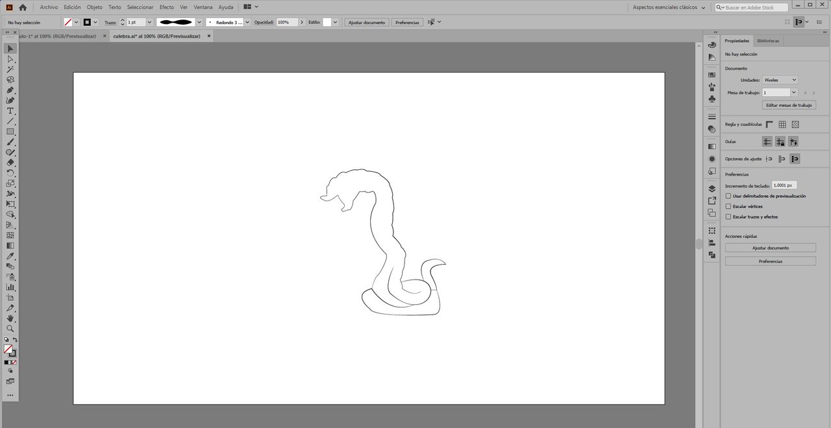Select the Free Transform tool

[x=10, y=204]
